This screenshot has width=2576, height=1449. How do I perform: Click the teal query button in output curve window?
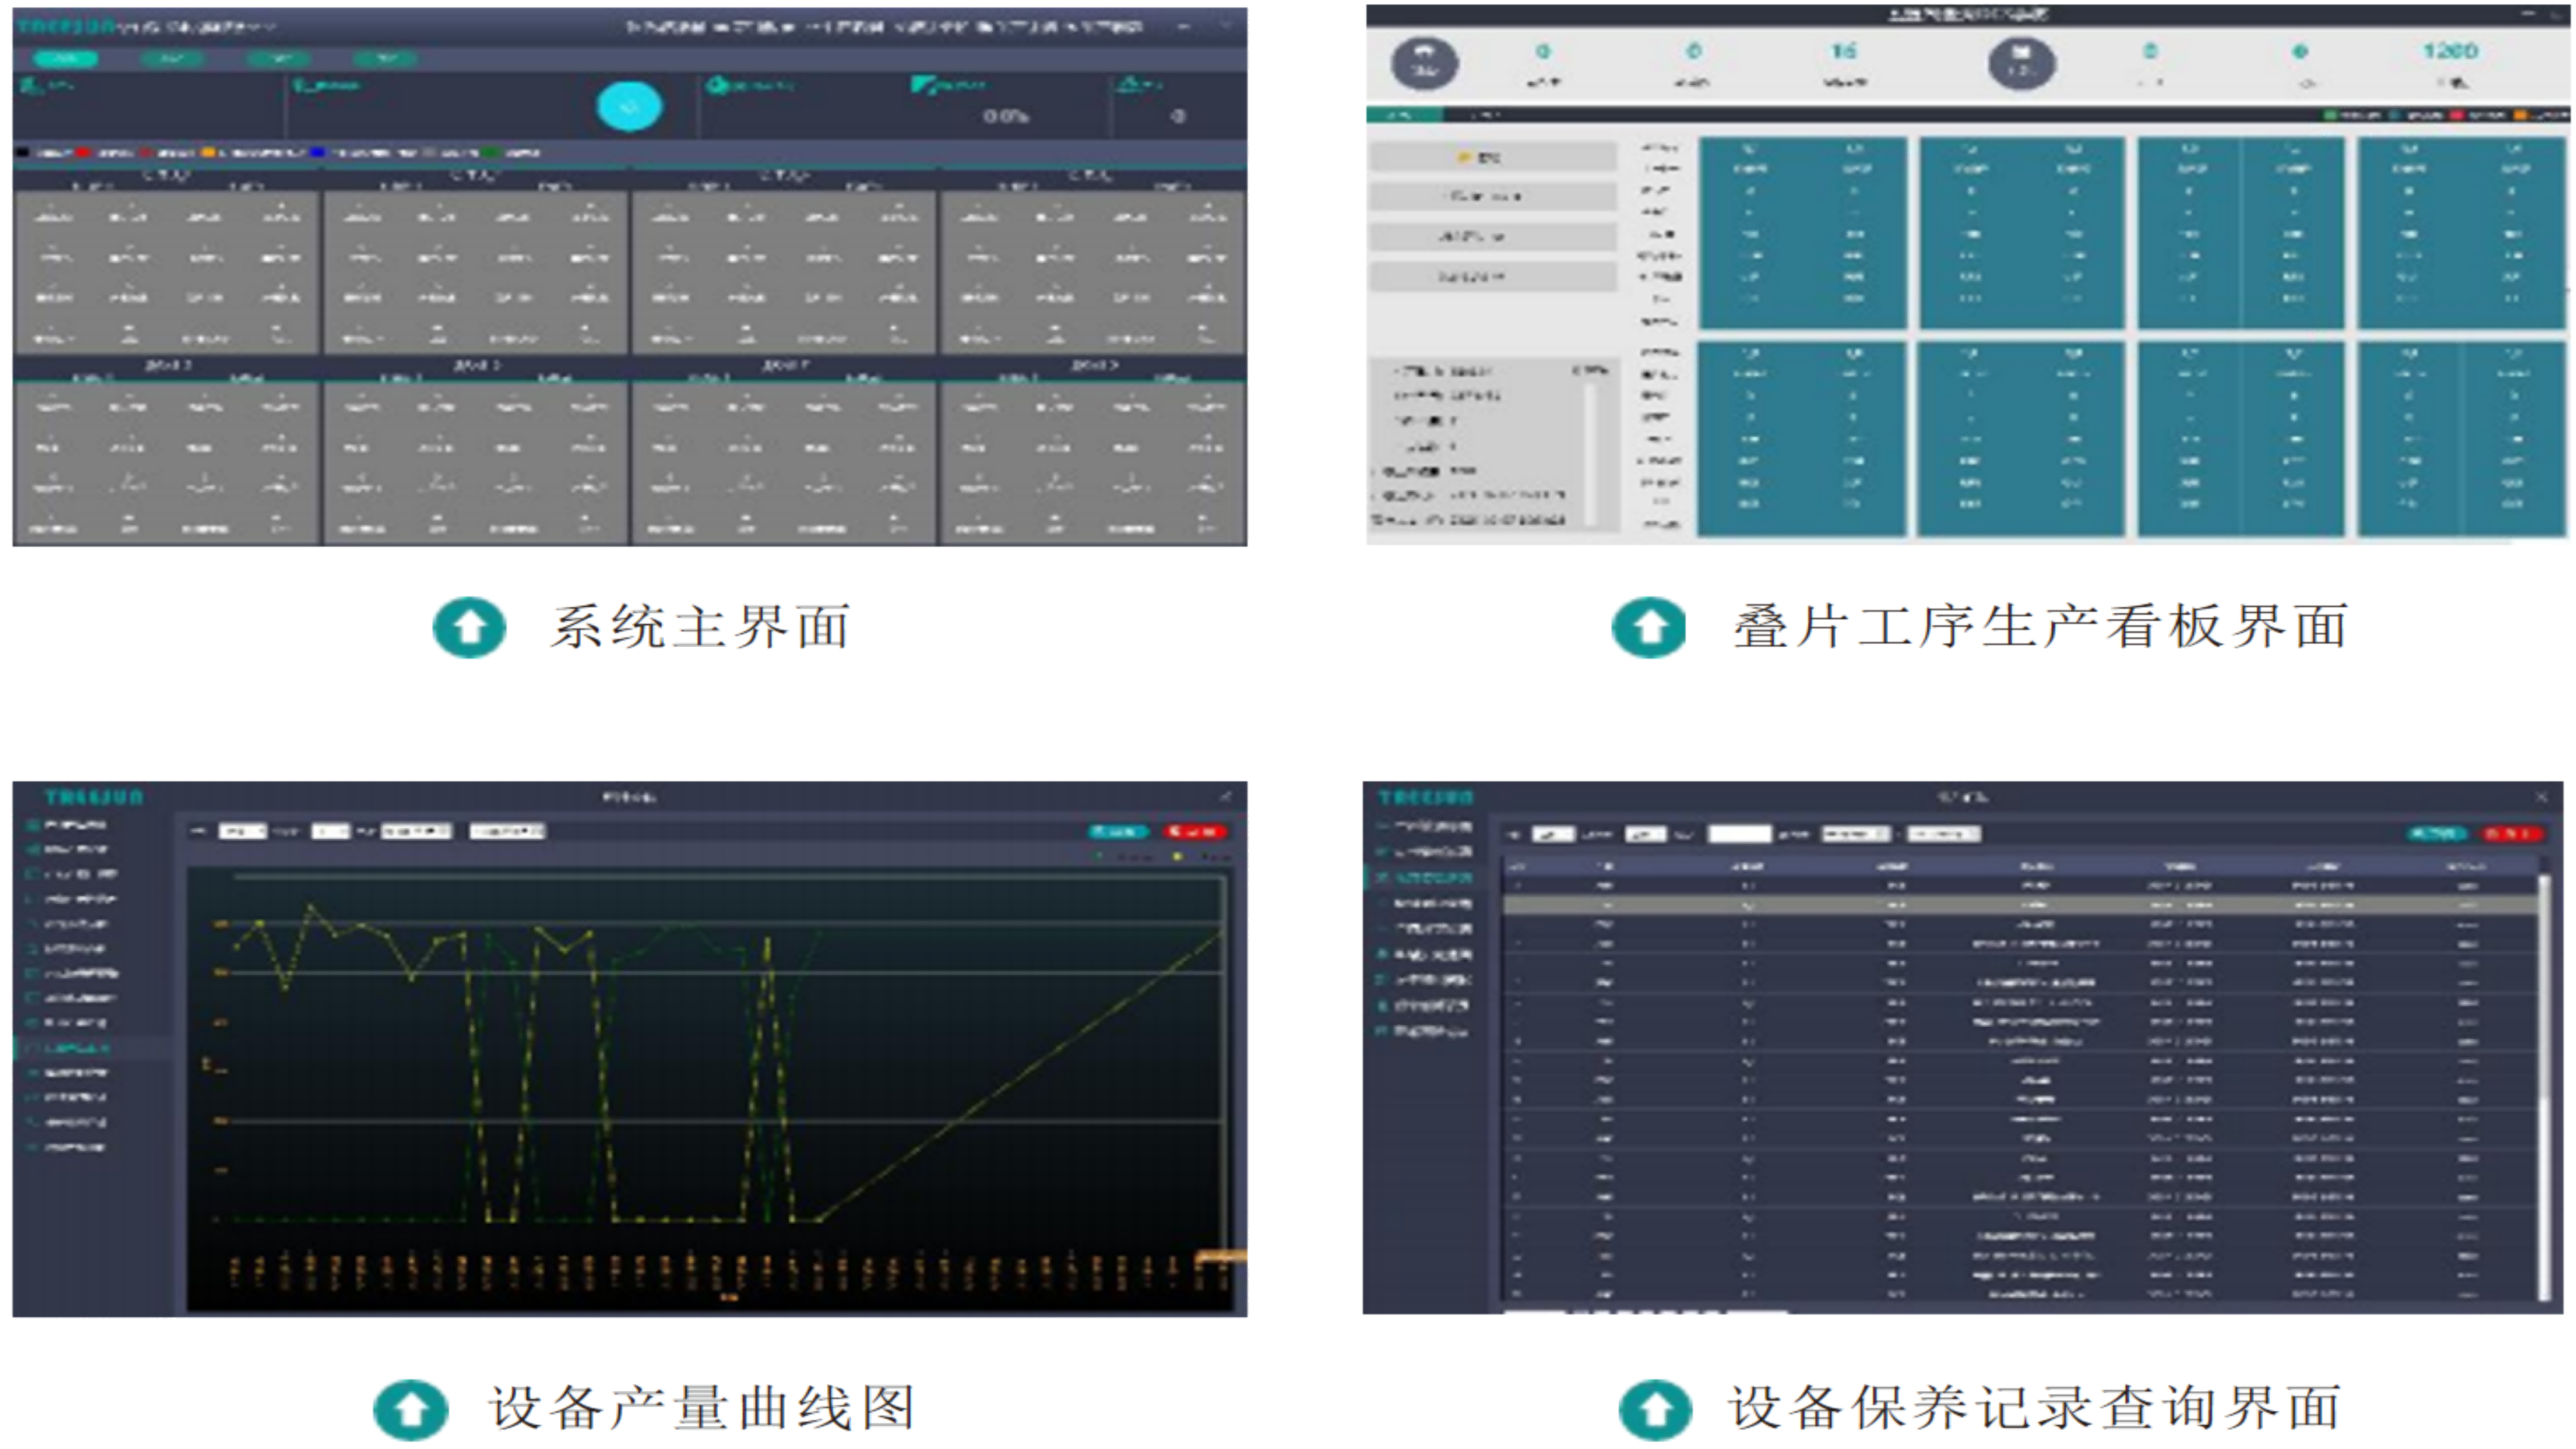(1118, 831)
